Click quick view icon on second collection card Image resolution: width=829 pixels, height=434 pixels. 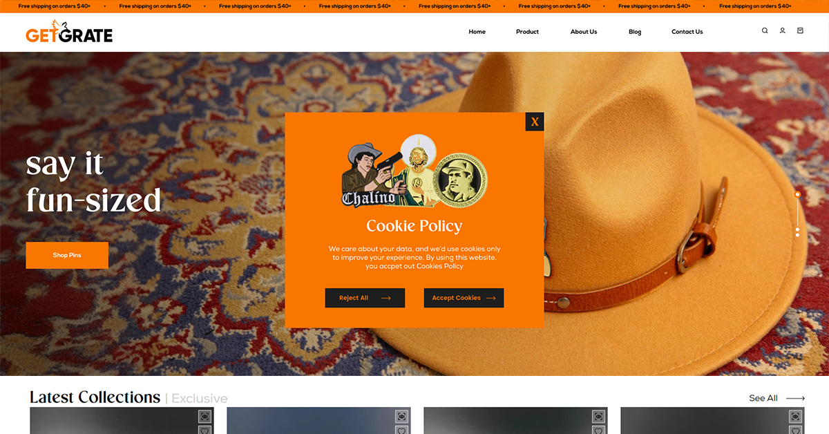401,416
